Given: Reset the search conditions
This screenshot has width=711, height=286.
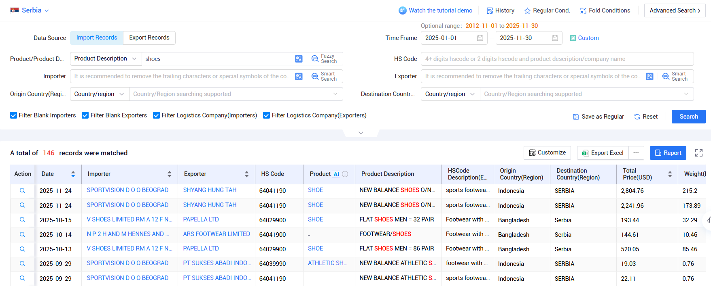Looking at the screenshot, I should [646, 117].
